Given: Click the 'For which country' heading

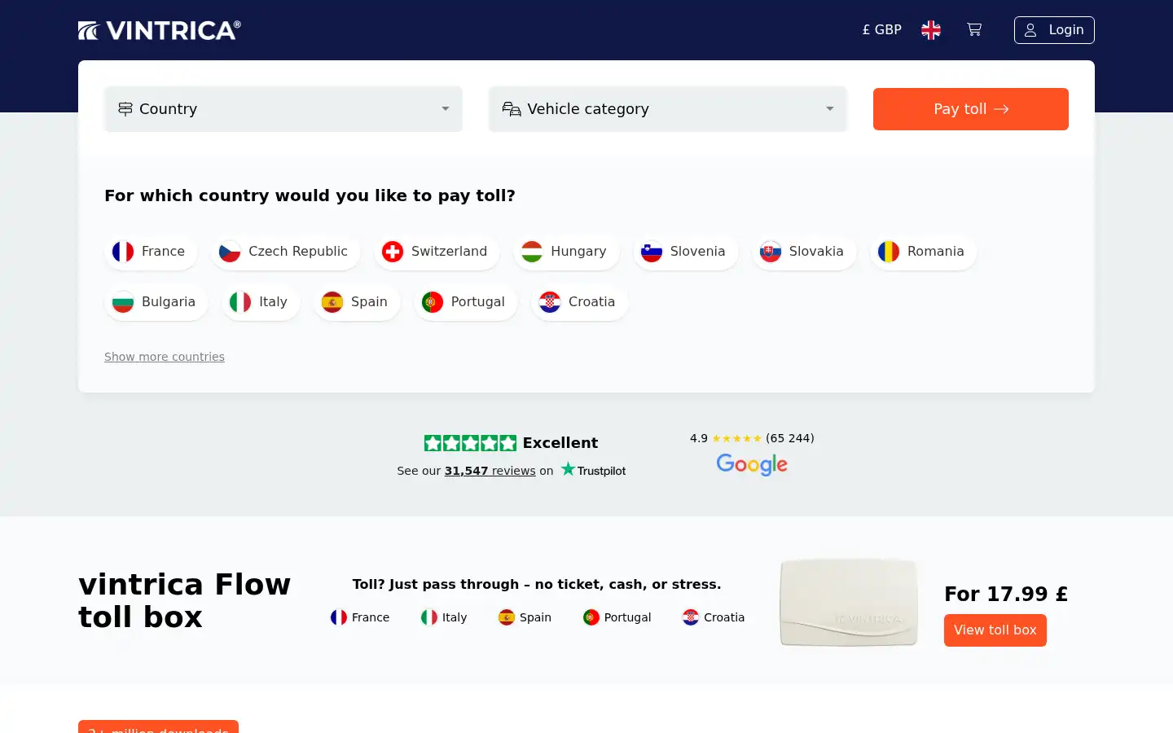Looking at the screenshot, I should tap(310, 195).
